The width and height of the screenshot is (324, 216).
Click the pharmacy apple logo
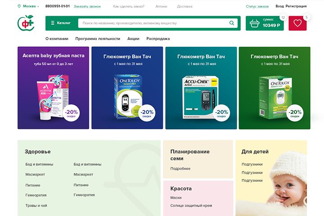point(26,23)
